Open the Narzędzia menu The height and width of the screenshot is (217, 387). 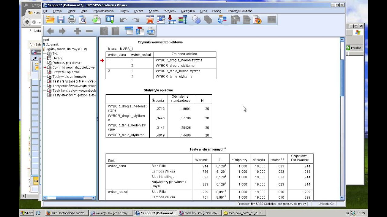coord(188,11)
